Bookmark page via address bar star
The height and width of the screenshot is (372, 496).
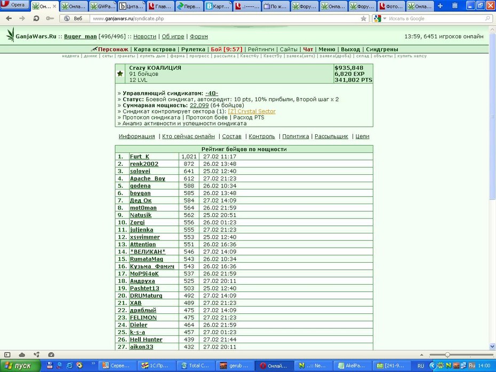pos(363,19)
